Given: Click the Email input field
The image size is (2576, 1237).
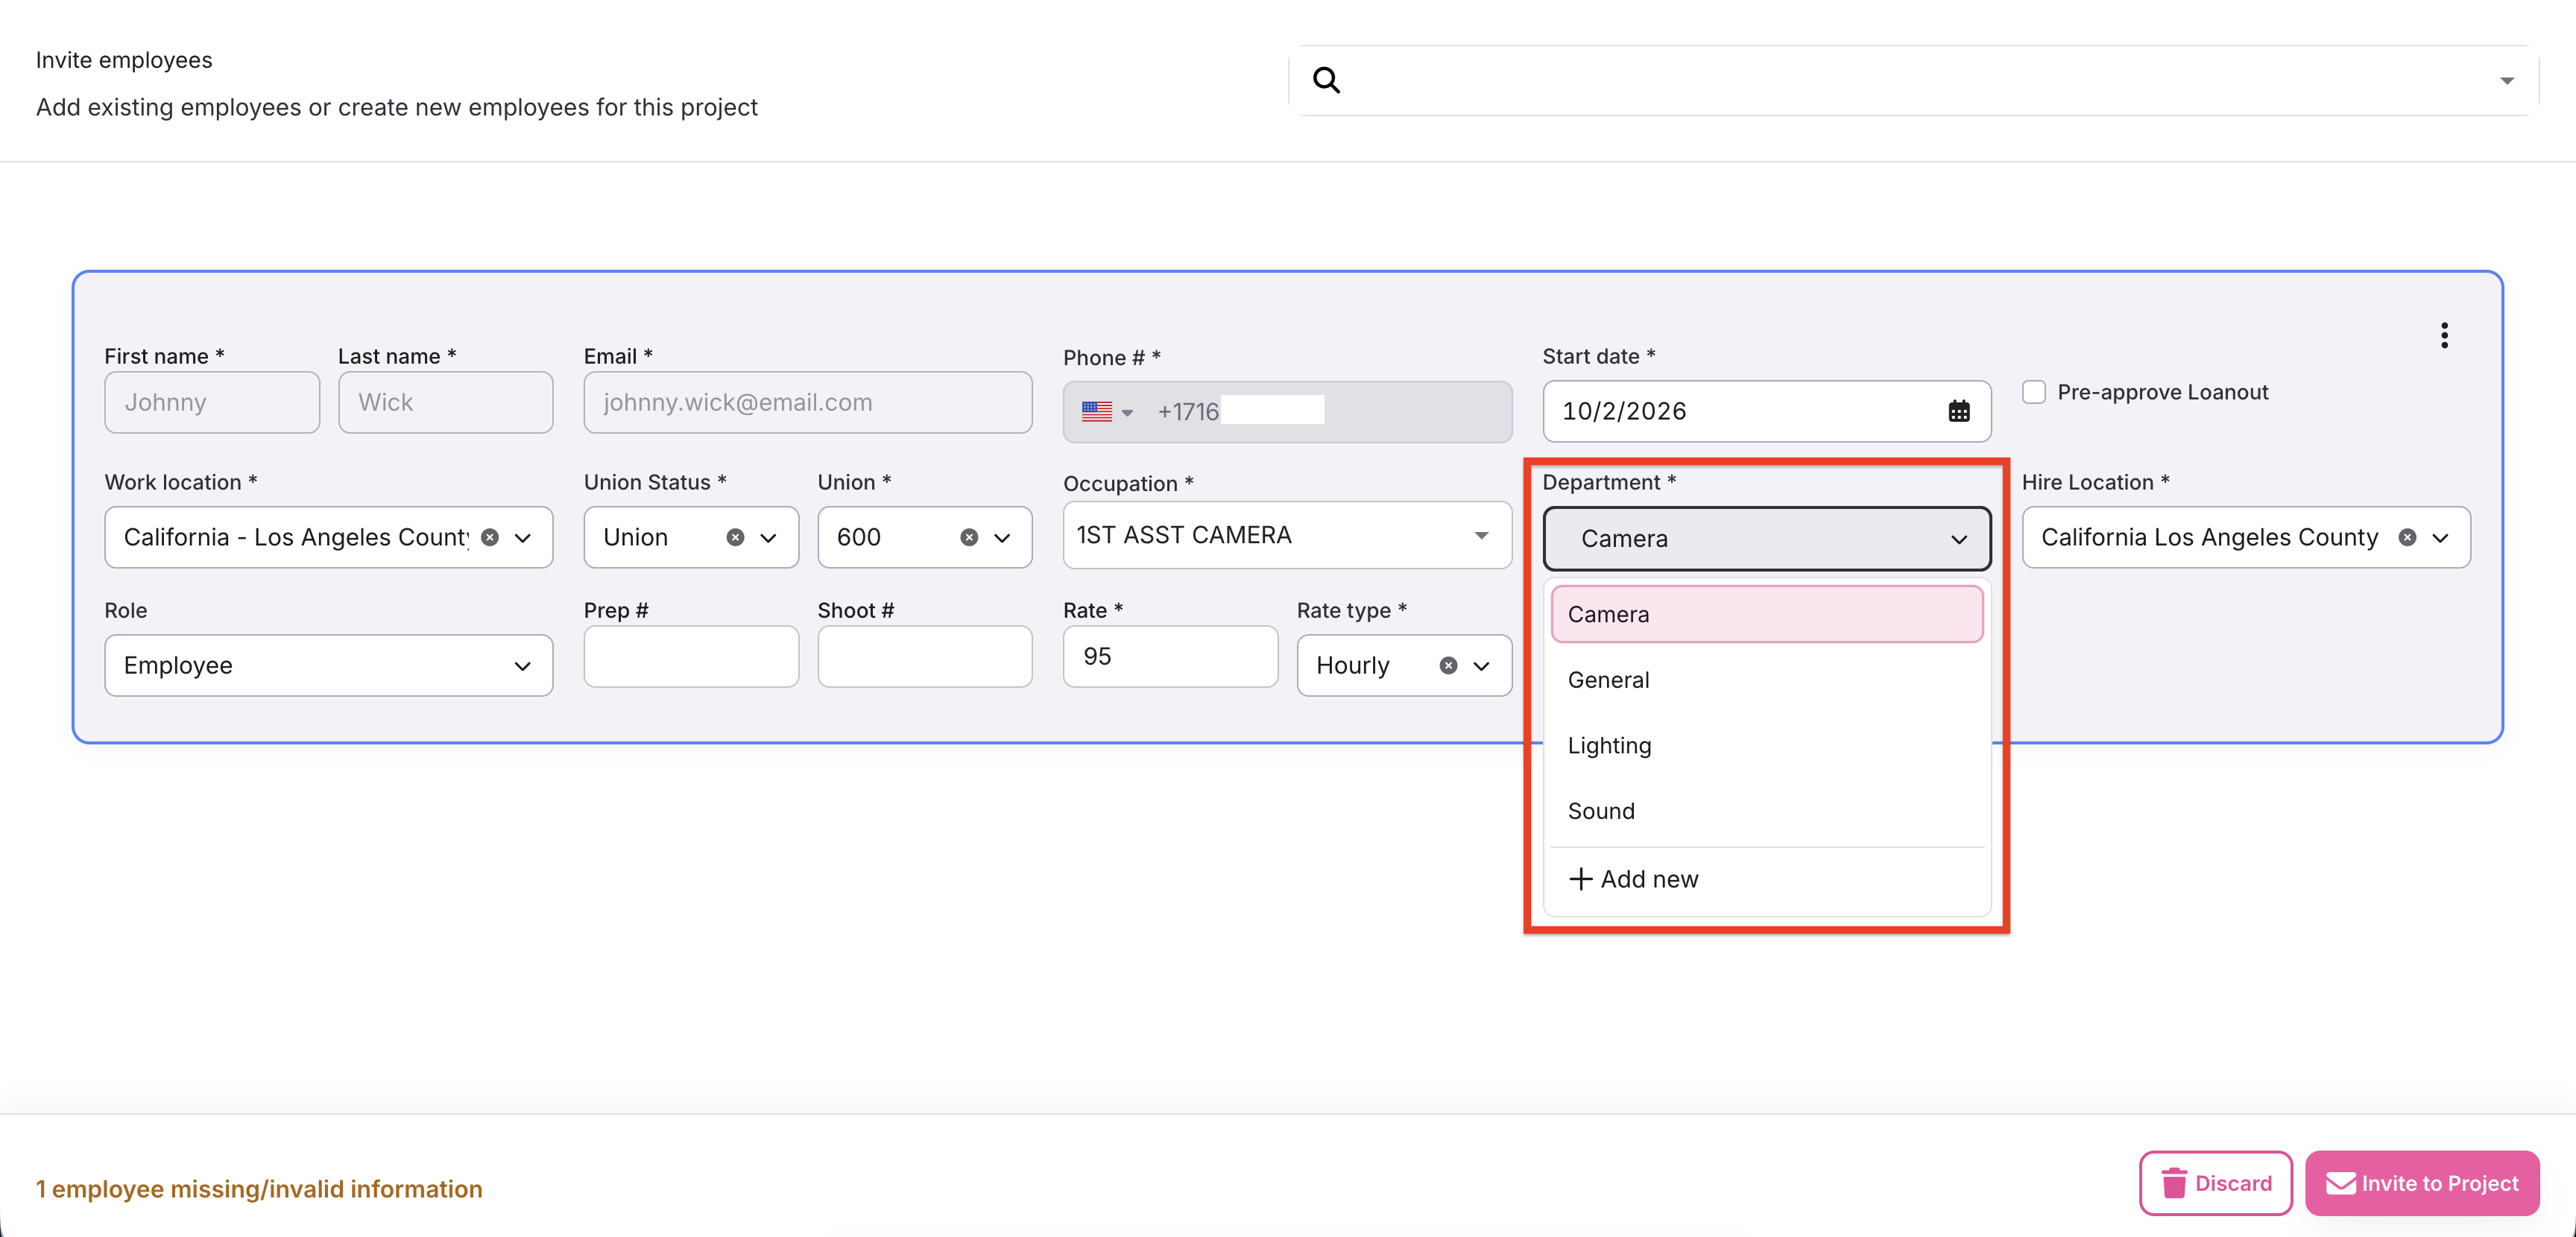Looking at the screenshot, I should coord(807,402).
